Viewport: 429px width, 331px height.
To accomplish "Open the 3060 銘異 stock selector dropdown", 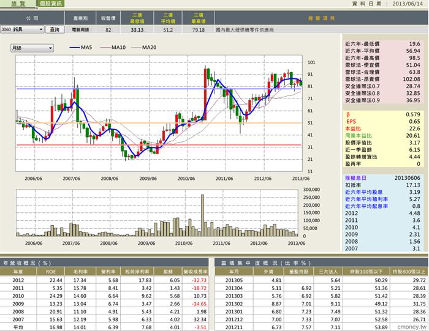I will click(22, 29).
